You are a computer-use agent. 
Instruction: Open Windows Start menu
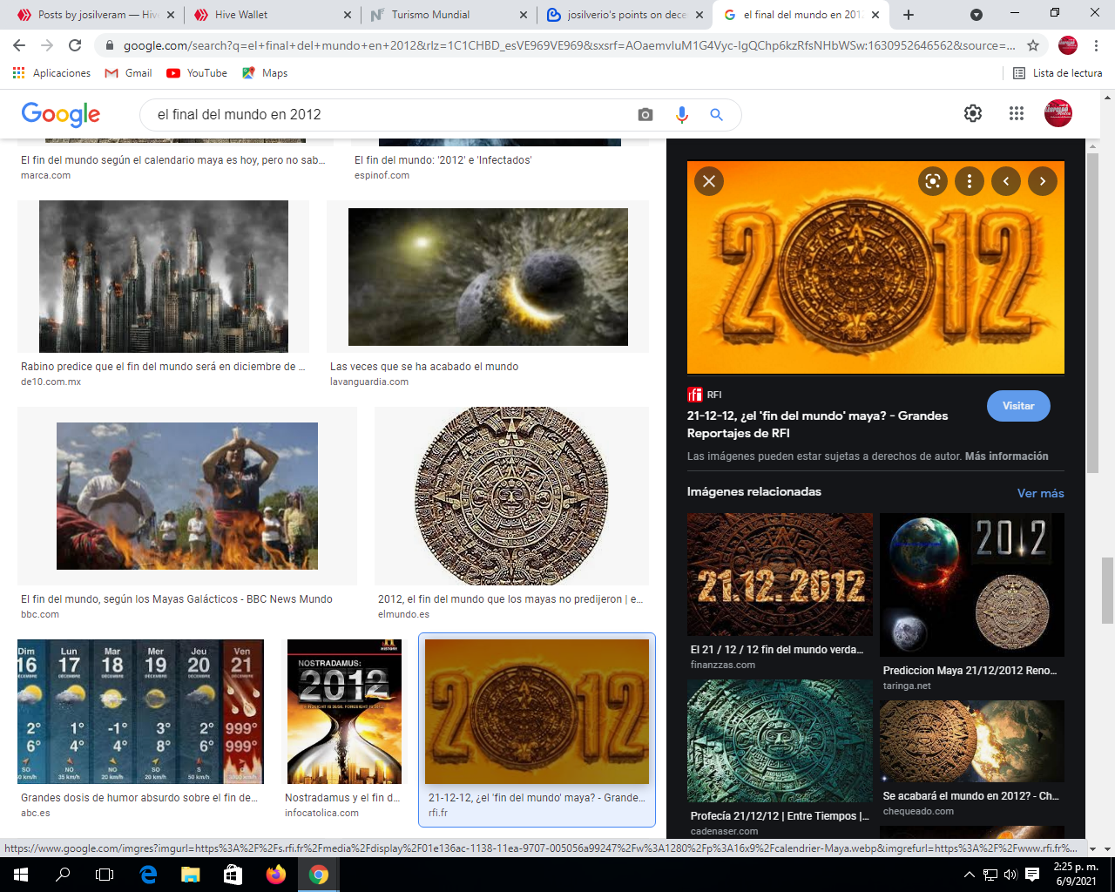tap(21, 875)
